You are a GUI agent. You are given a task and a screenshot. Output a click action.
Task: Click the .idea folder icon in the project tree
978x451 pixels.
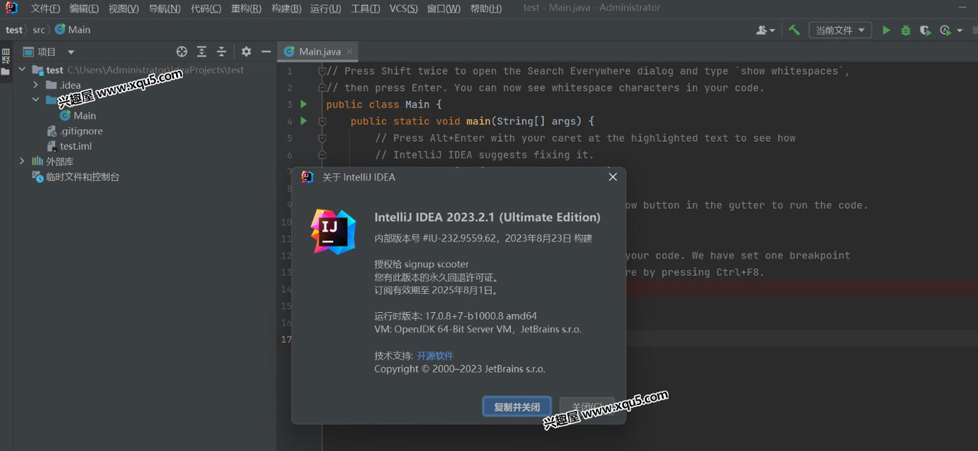point(51,85)
